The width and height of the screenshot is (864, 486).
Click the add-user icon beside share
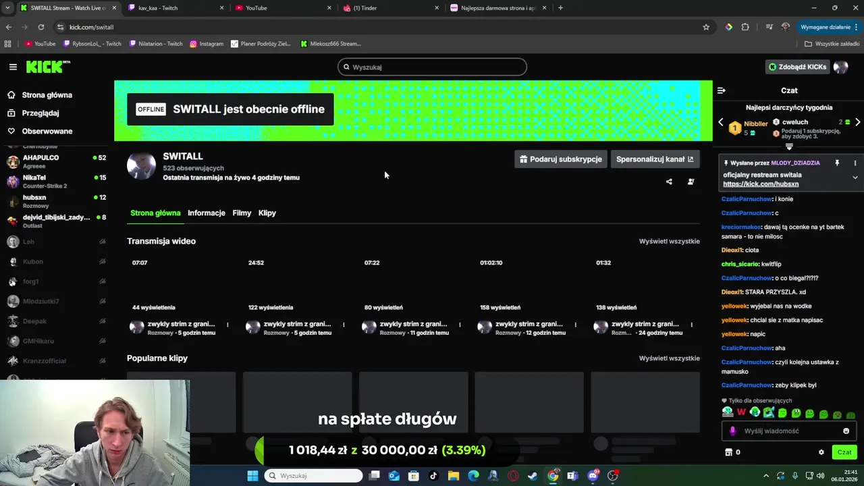tap(691, 182)
